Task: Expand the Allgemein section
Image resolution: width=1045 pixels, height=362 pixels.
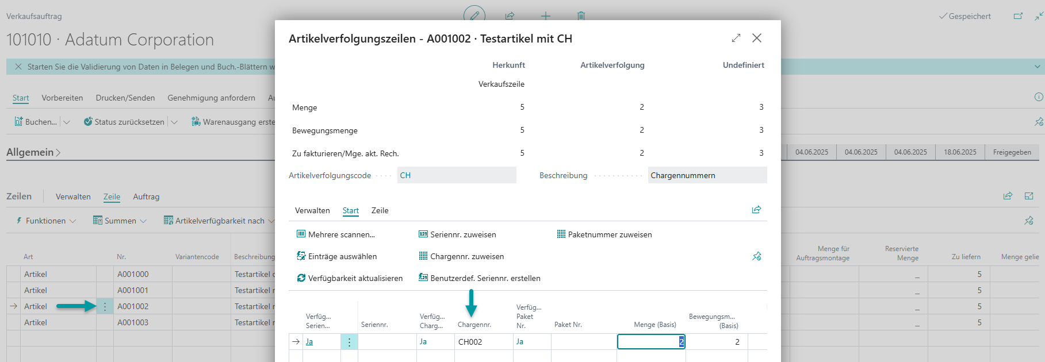Action: click(x=33, y=152)
